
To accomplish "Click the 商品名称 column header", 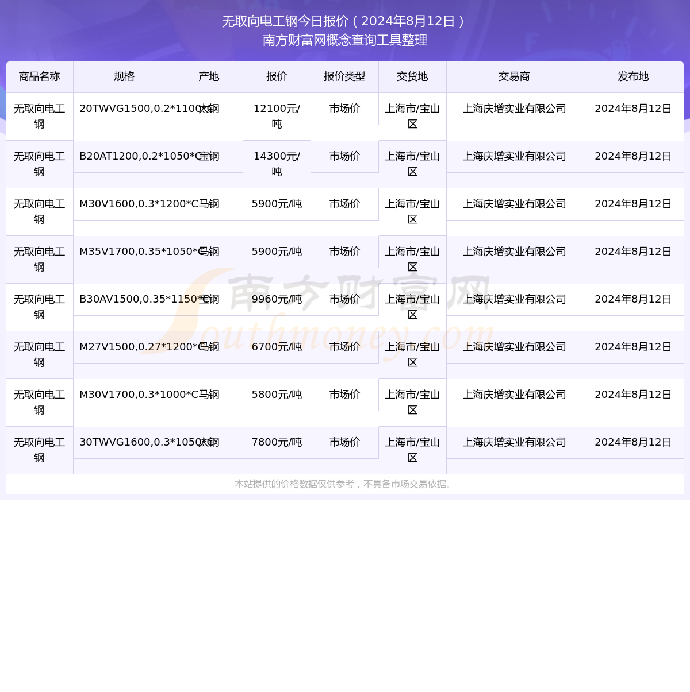I will click(40, 76).
